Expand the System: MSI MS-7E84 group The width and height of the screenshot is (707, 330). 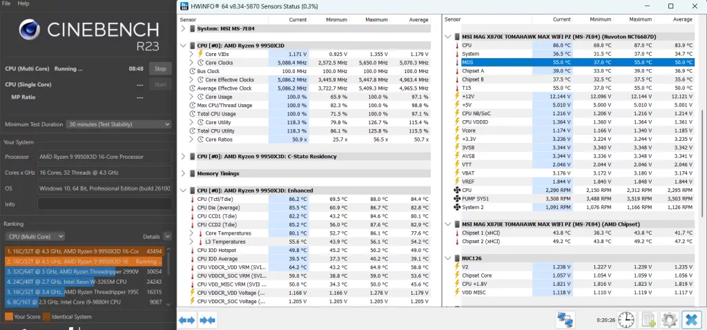[x=184, y=28]
